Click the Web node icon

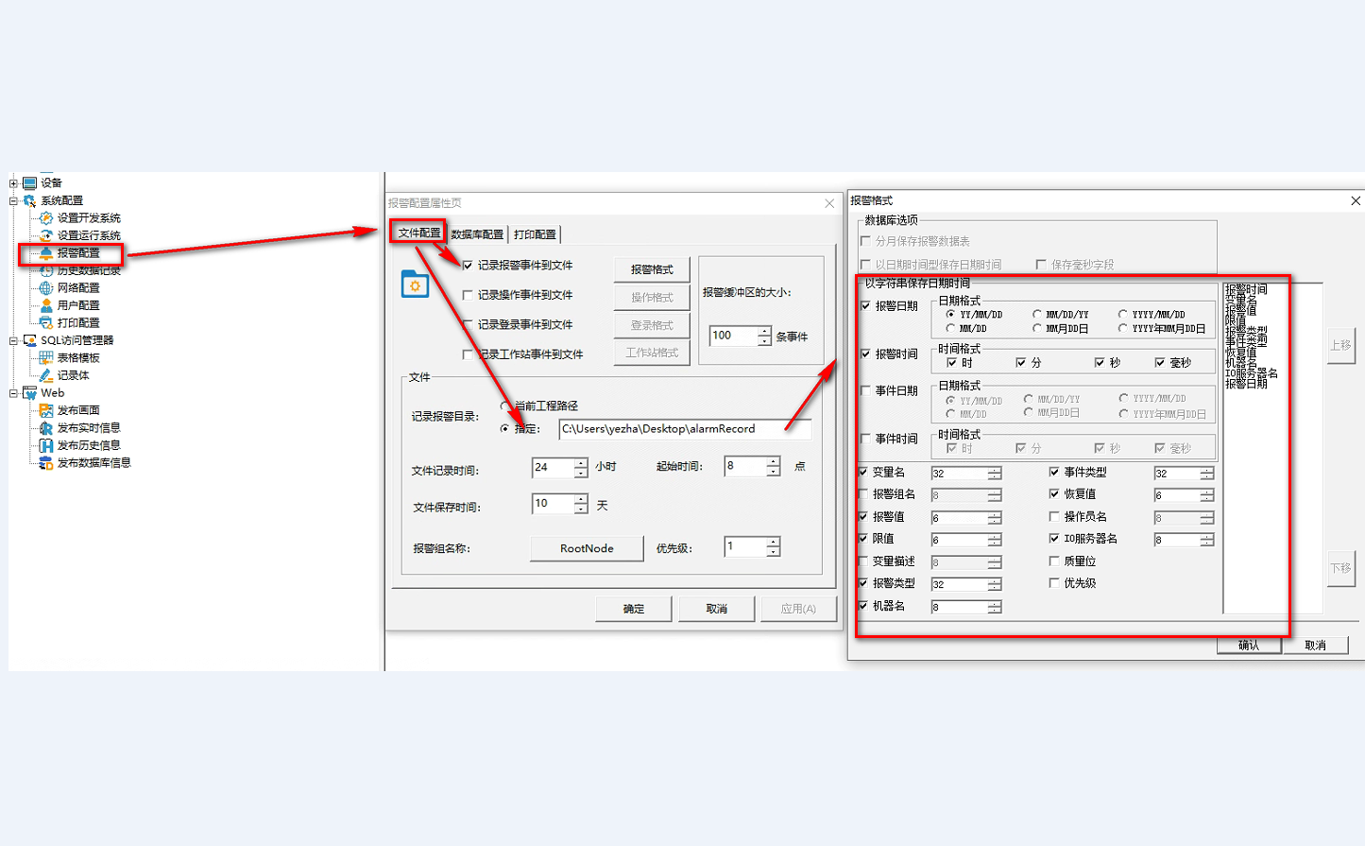point(29,393)
